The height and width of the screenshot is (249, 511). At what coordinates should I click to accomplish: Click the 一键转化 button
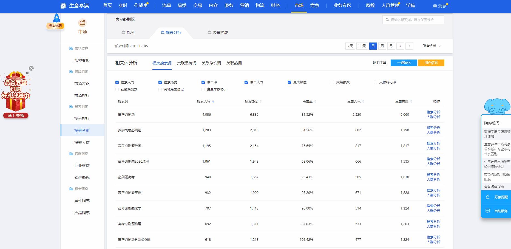point(403,63)
